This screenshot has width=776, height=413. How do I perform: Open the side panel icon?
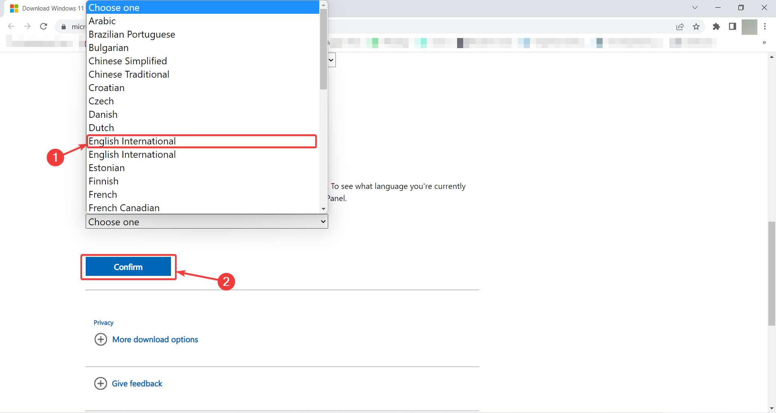click(x=733, y=26)
